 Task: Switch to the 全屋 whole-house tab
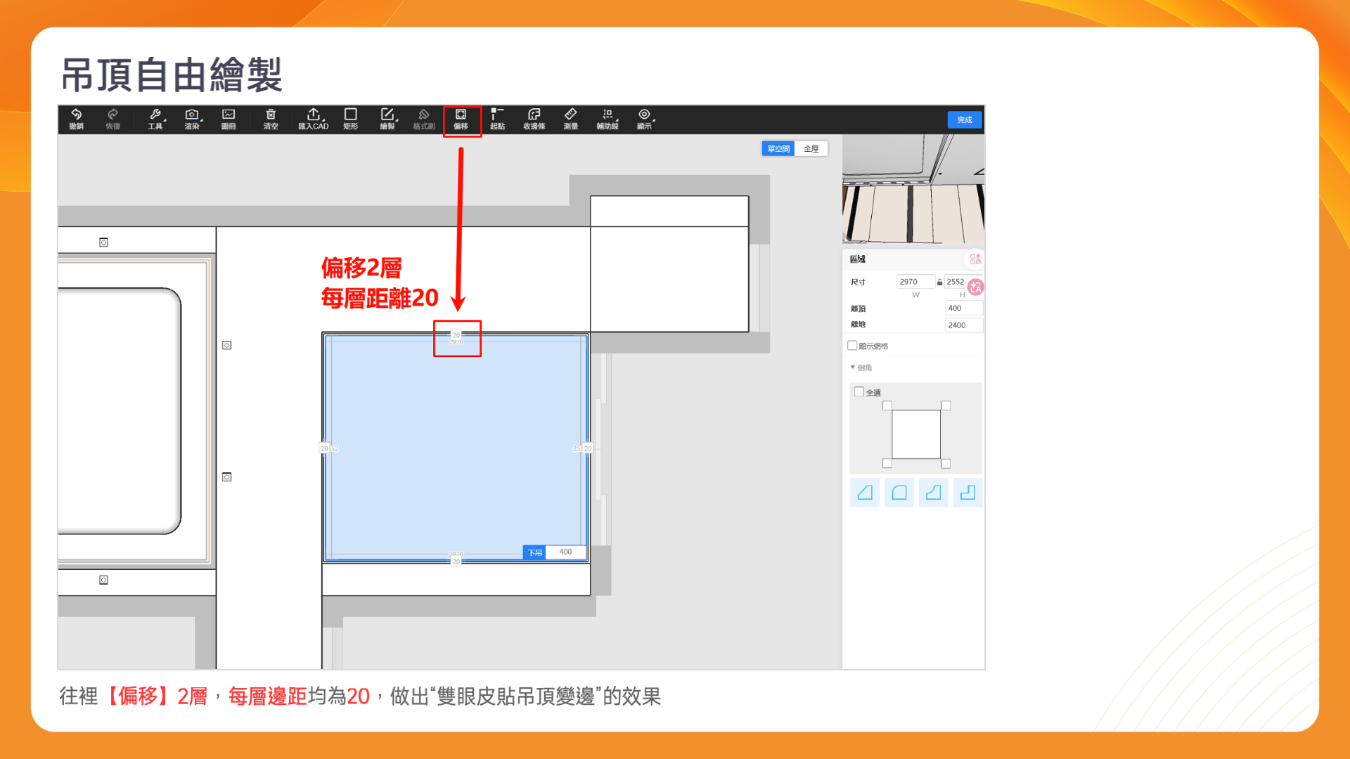811,149
